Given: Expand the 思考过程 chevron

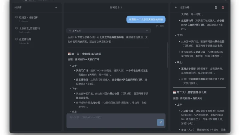Looking at the screenshot, I should 147,31.
